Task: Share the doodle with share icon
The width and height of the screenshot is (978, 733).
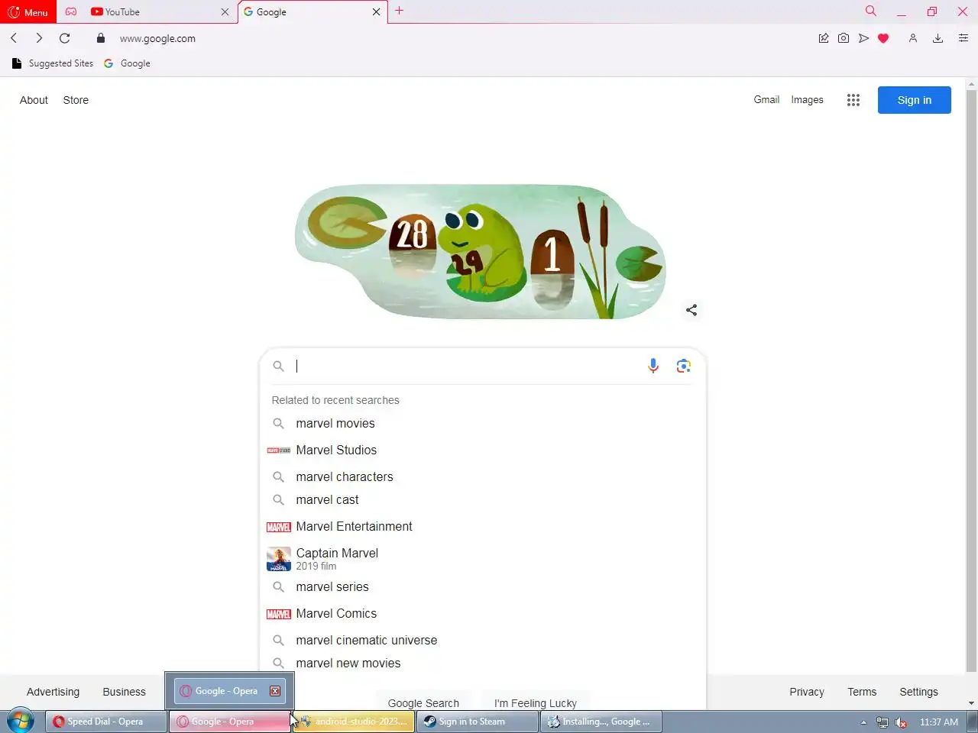Action: click(x=691, y=310)
